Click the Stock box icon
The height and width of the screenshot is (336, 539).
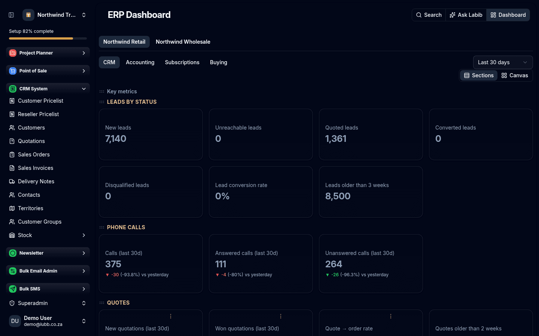pyautogui.click(x=12, y=235)
